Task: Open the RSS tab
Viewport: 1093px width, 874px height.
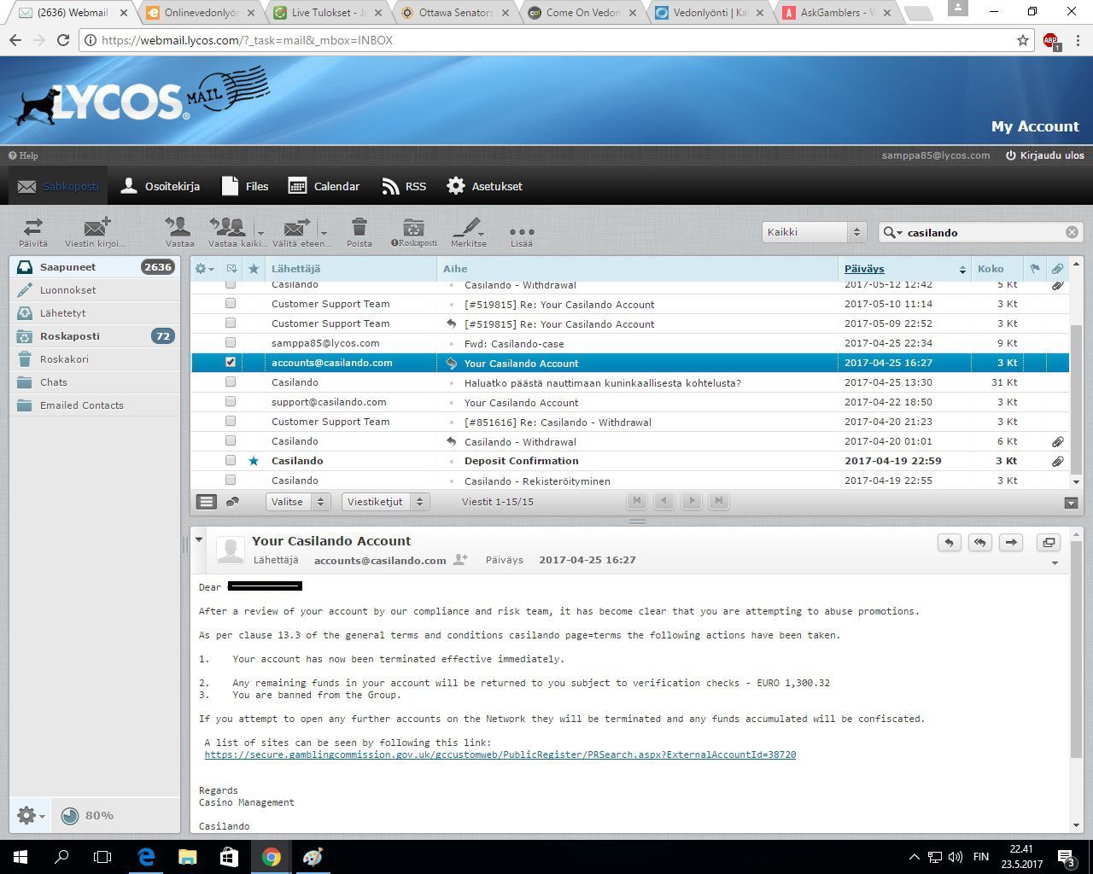Action: point(404,186)
